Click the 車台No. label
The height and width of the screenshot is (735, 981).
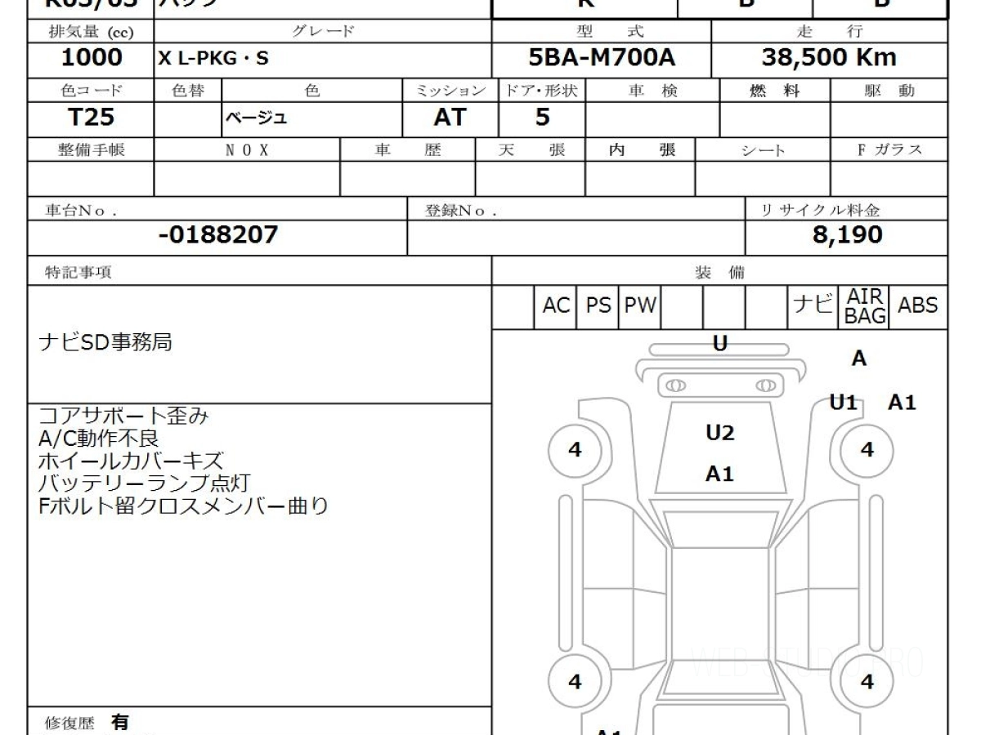click(80, 211)
